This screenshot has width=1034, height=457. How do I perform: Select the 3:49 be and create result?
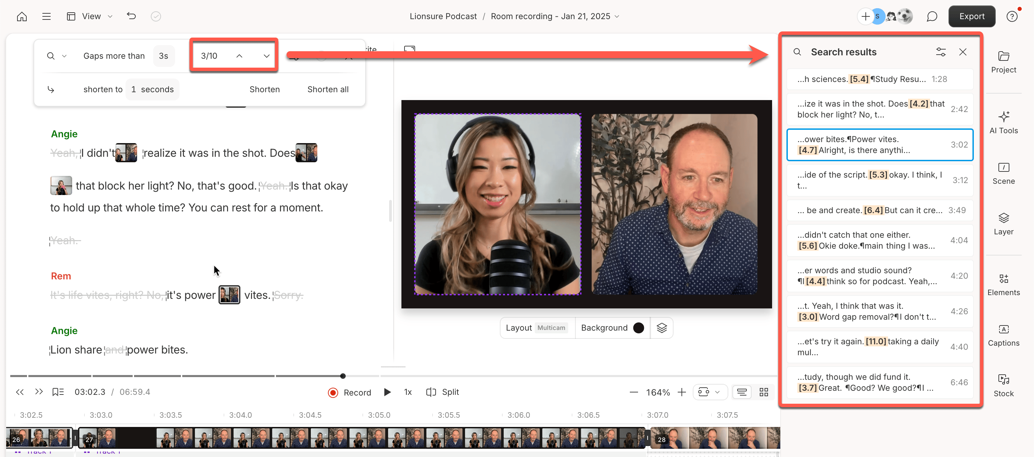point(879,210)
